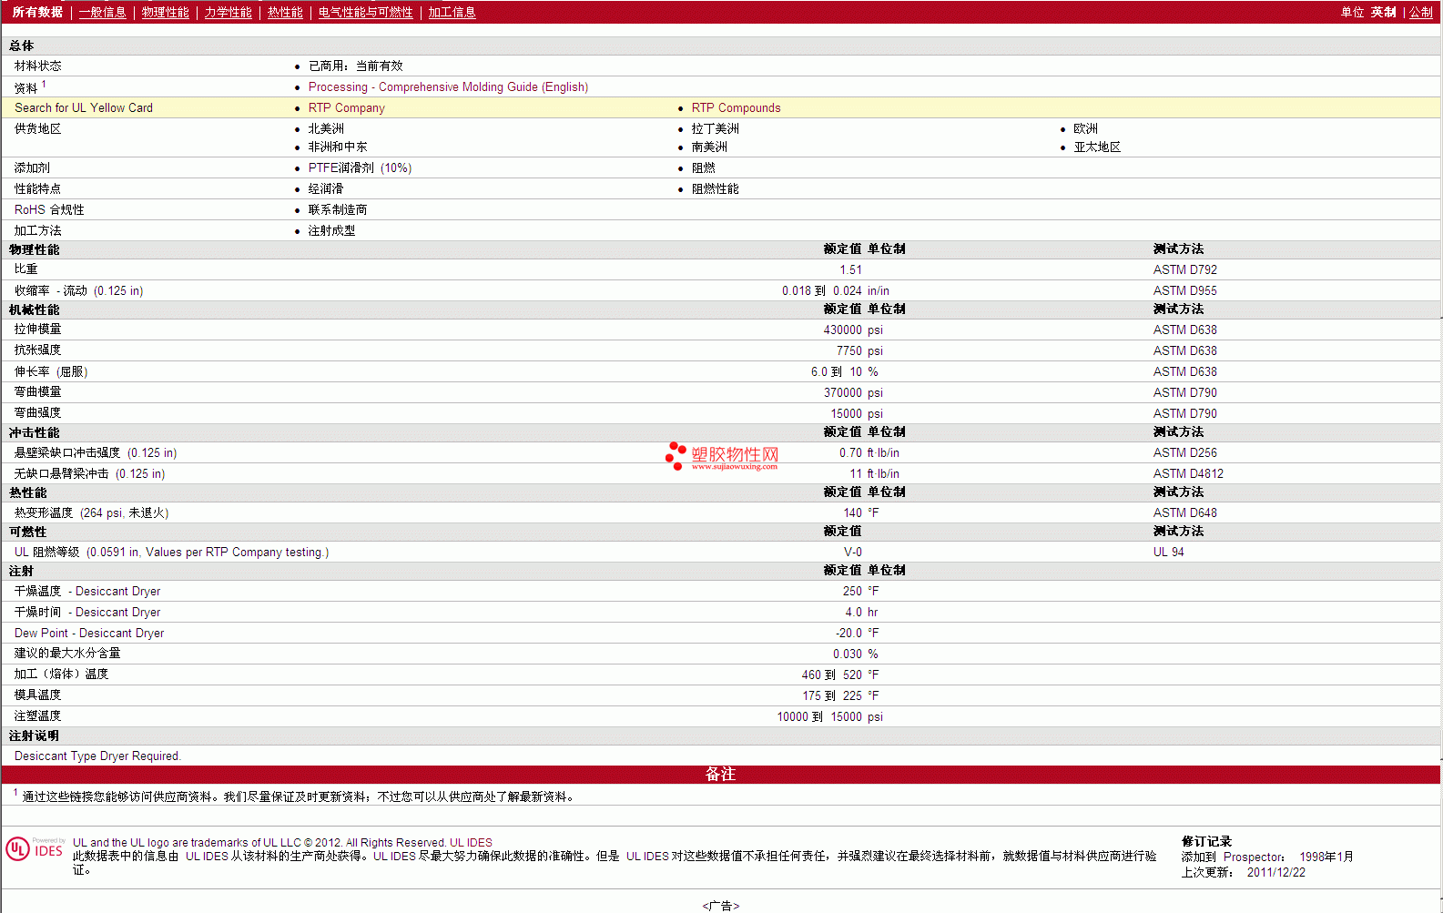Select flame rating value V-0
The image size is (1443, 913).
pos(852,553)
